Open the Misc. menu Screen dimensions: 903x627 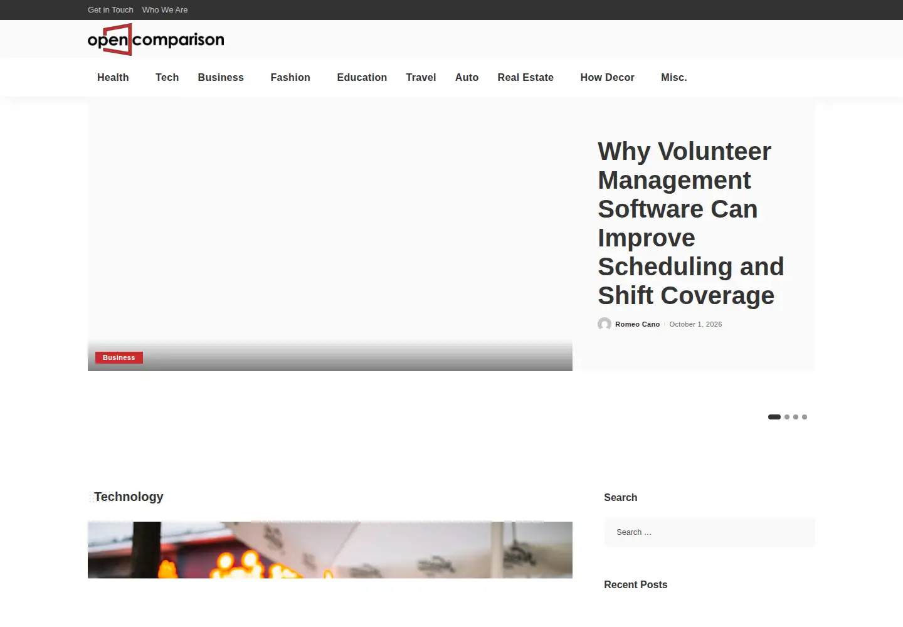pyautogui.click(x=674, y=77)
